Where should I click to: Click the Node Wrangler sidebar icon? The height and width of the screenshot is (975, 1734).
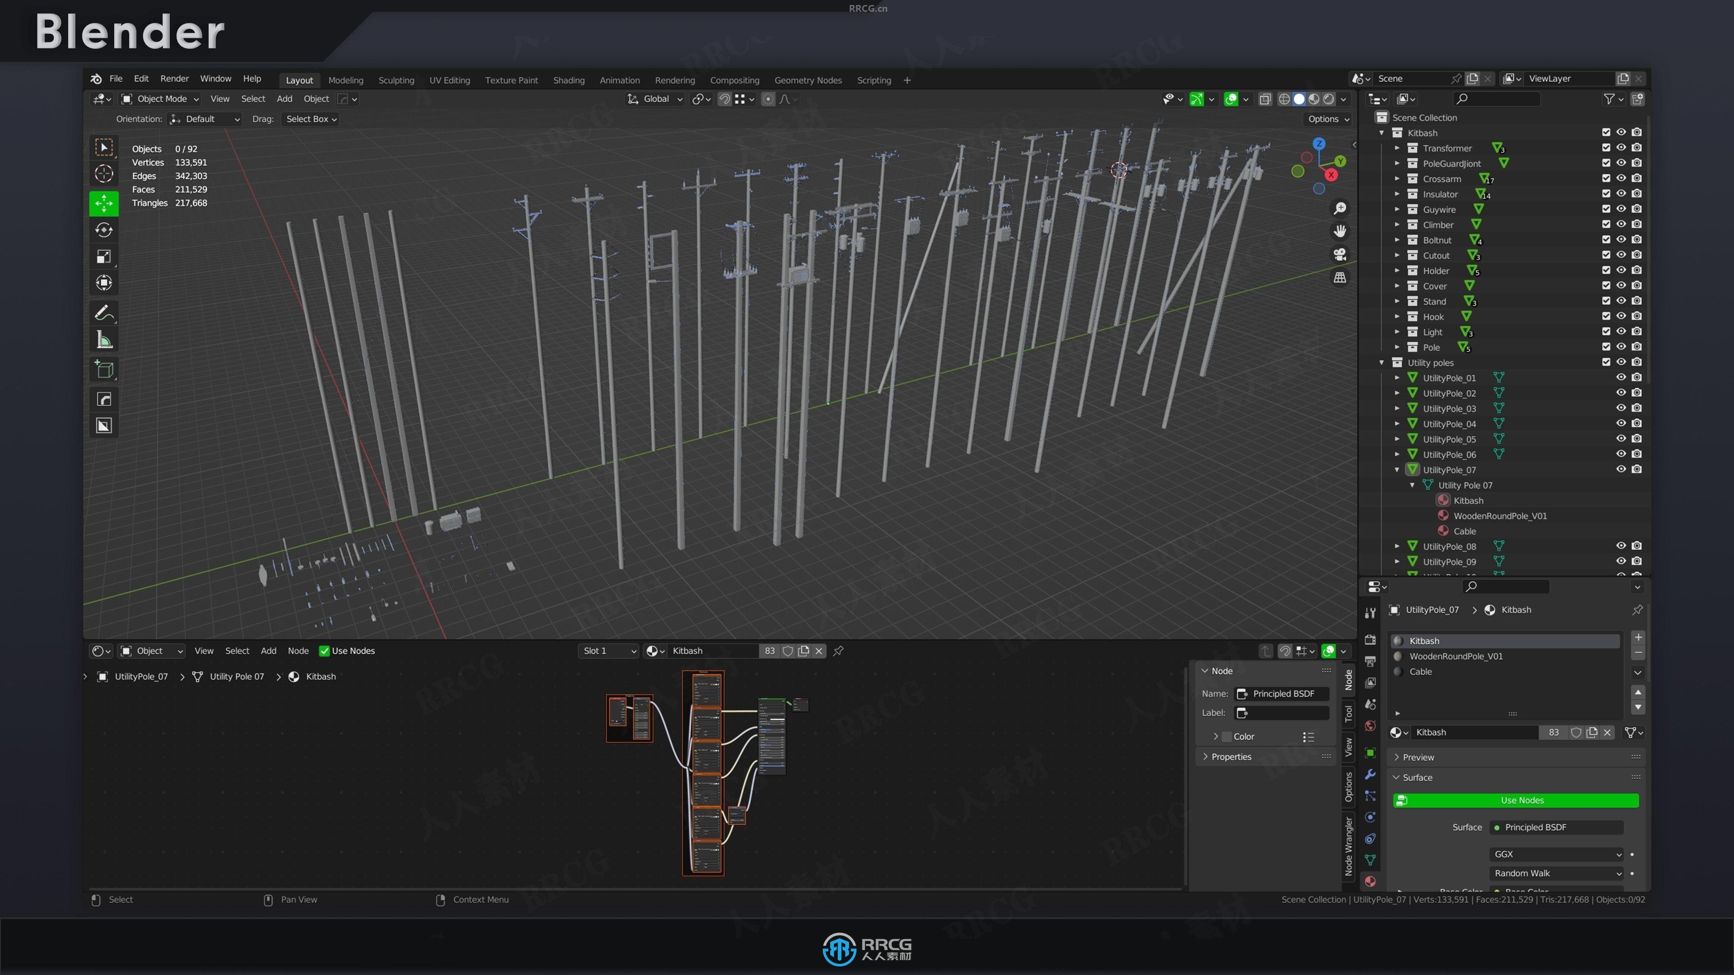tap(1347, 848)
